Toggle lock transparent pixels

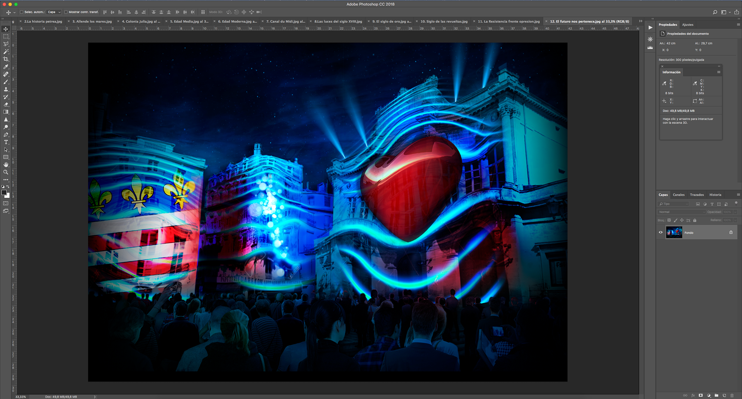click(x=669, y=220)
